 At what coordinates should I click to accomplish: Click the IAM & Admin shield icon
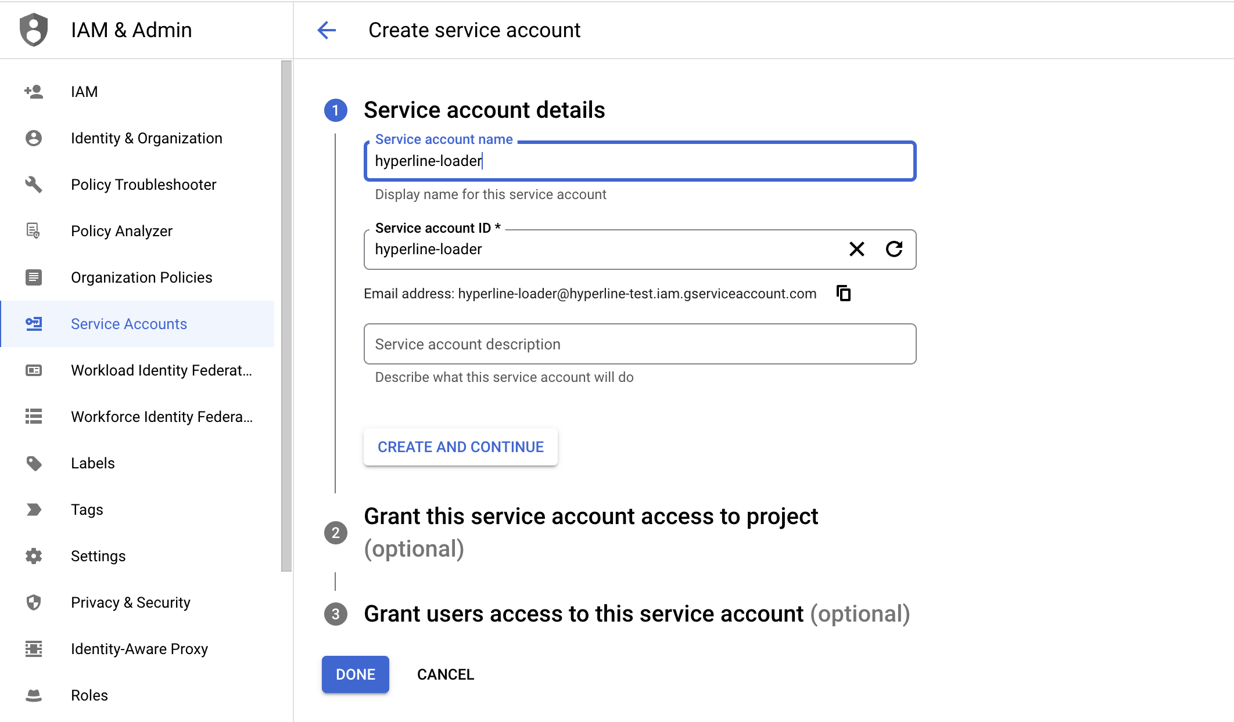pos(34,30)
